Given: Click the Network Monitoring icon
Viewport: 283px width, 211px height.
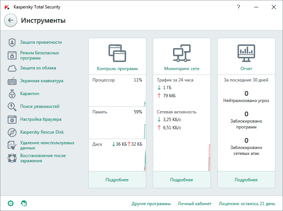Looking at the screenshot, I should (182, 53).
